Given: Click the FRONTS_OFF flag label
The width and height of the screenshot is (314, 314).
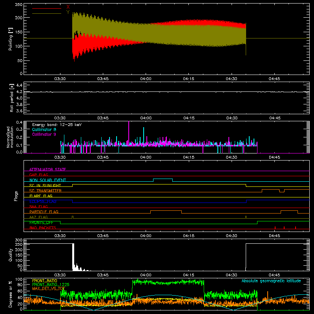Looking at the screenshot, I should click(x=41, y=223).
